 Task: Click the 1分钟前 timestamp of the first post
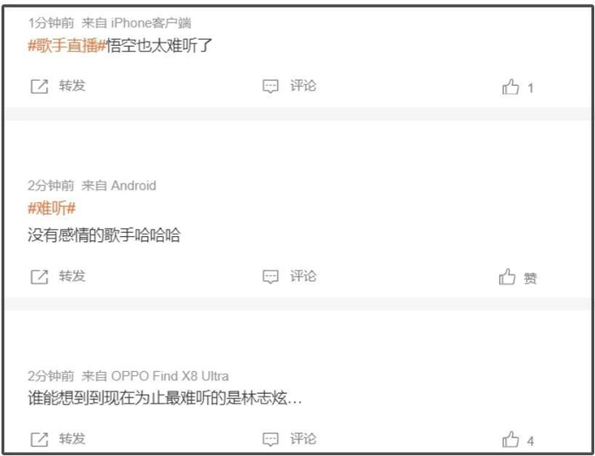pos(51,23)
